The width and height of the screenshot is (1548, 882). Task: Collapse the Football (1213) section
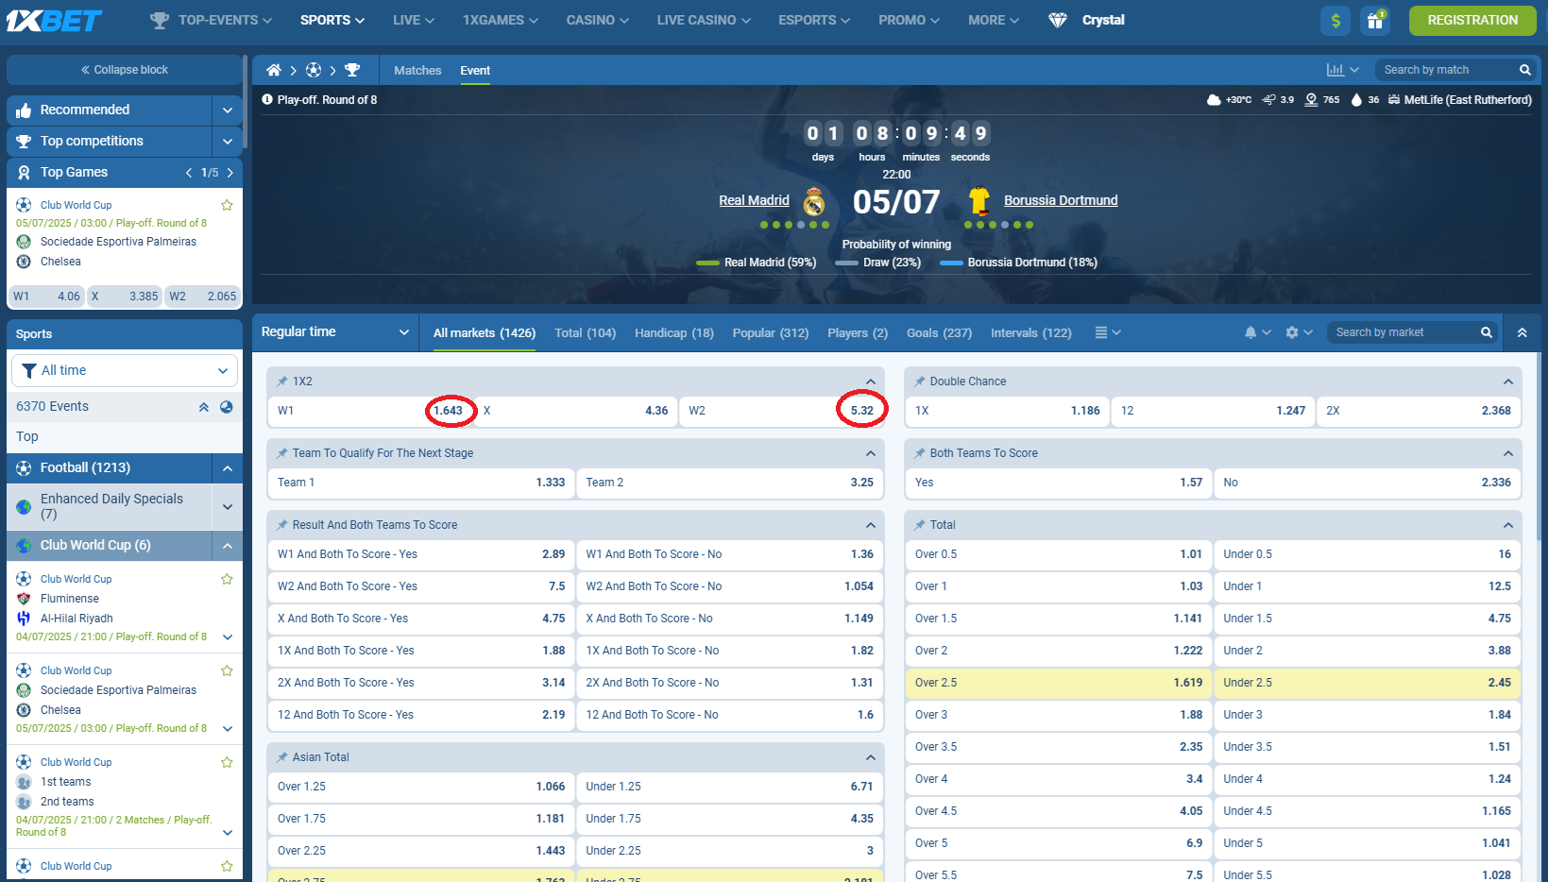[x=228, y=468]
